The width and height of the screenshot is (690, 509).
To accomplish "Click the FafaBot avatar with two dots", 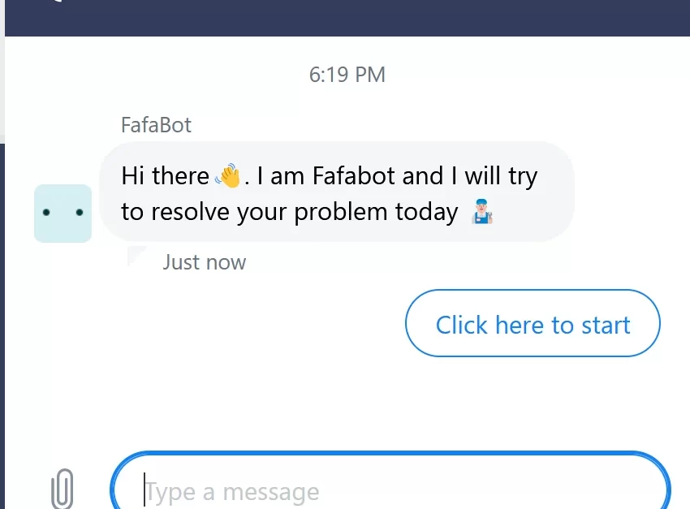I will click(63, 214).
